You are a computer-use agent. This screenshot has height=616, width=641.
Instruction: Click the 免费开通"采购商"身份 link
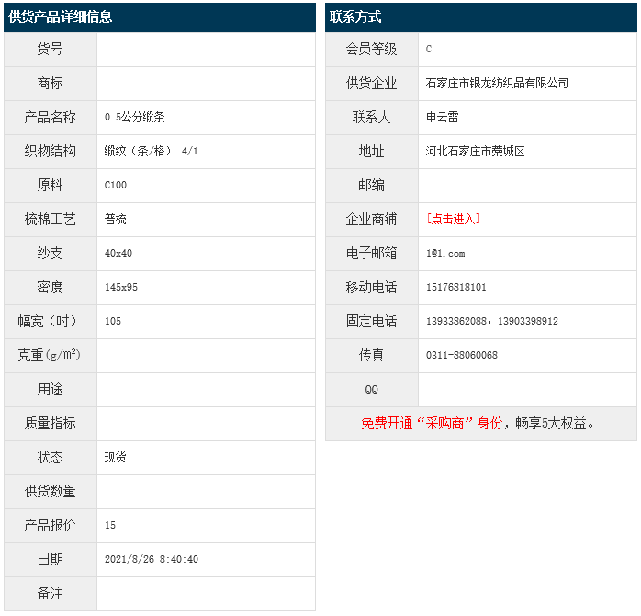[x=432, y=423]
